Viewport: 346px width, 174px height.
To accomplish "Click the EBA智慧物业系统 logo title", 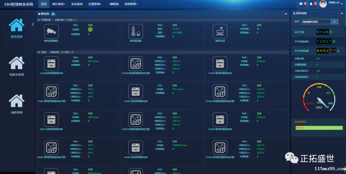I will pos(19,4).
